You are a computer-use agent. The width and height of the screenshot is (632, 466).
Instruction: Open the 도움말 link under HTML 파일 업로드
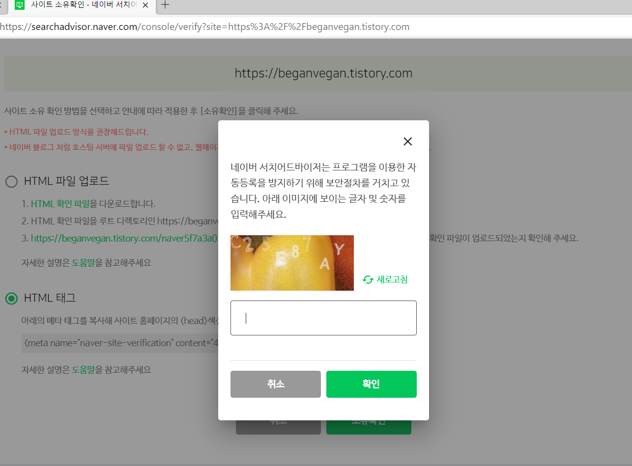(84, 263)
